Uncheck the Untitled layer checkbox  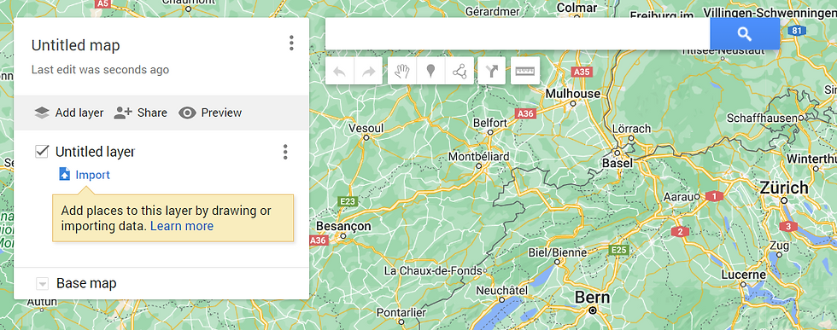pos(42,152)
